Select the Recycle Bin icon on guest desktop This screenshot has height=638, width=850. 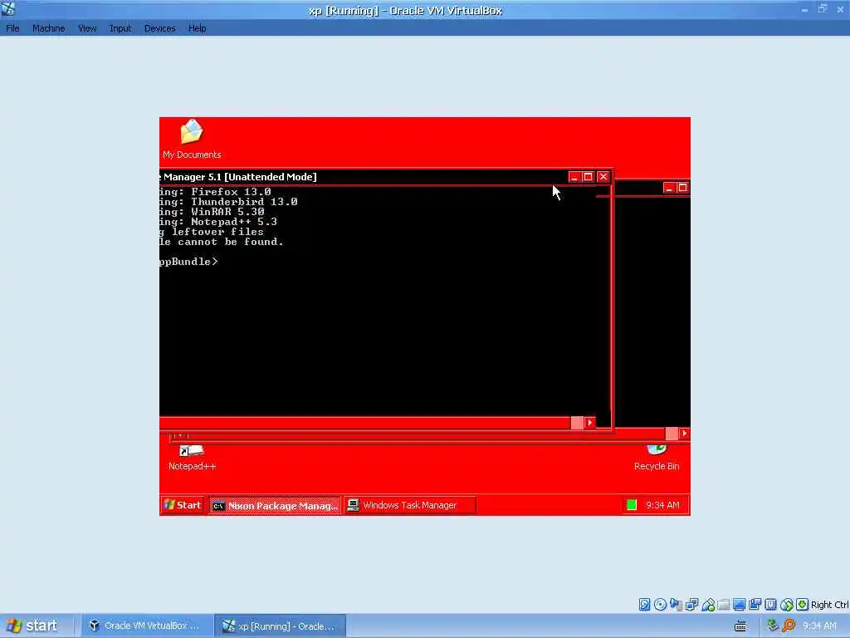[x=657, y=459]
